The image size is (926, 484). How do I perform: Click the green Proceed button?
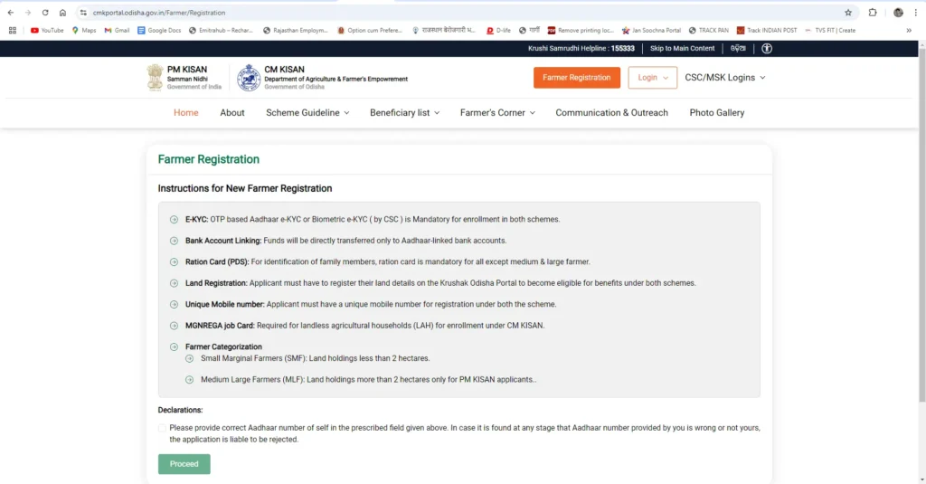pyautogui.click(x=184, y=464)
